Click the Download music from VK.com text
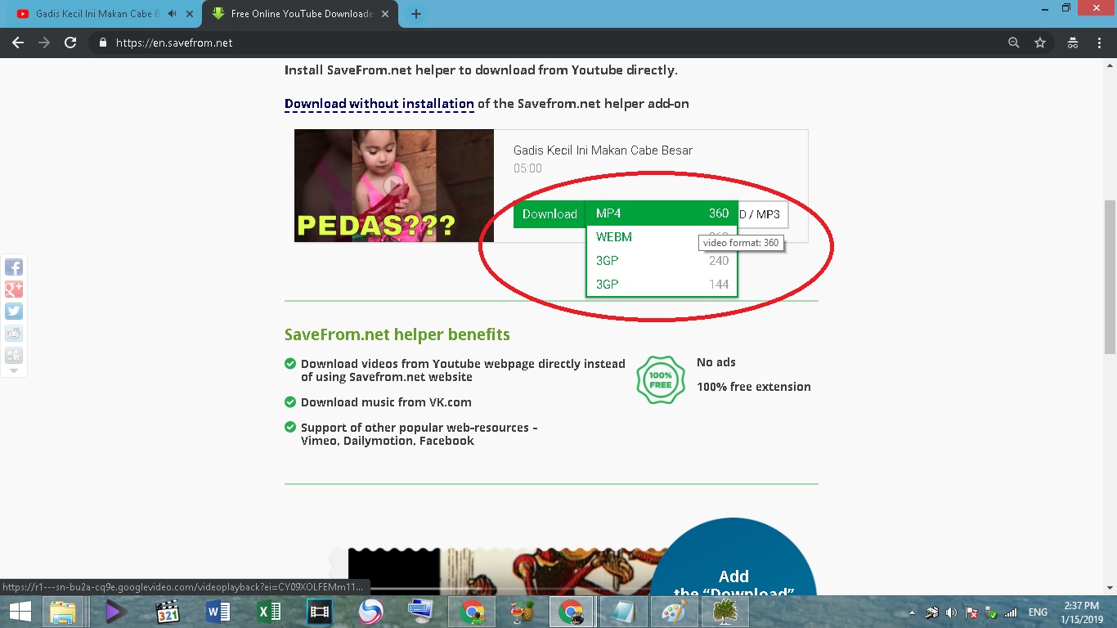Viewport: 1117px width, 628px height. pos(386,402)
